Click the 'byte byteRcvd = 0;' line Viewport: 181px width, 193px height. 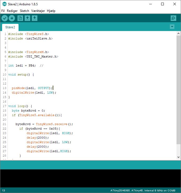(28, 111)
